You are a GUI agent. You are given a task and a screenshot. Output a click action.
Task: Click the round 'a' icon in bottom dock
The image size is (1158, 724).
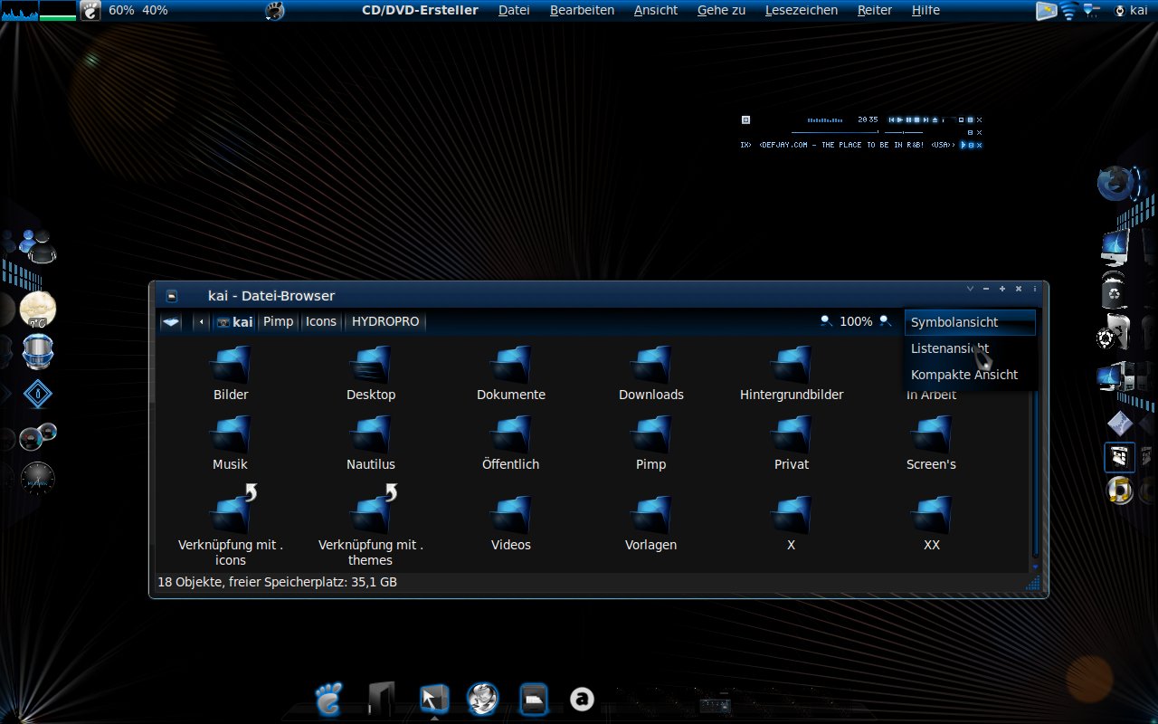tap(582, 699)
